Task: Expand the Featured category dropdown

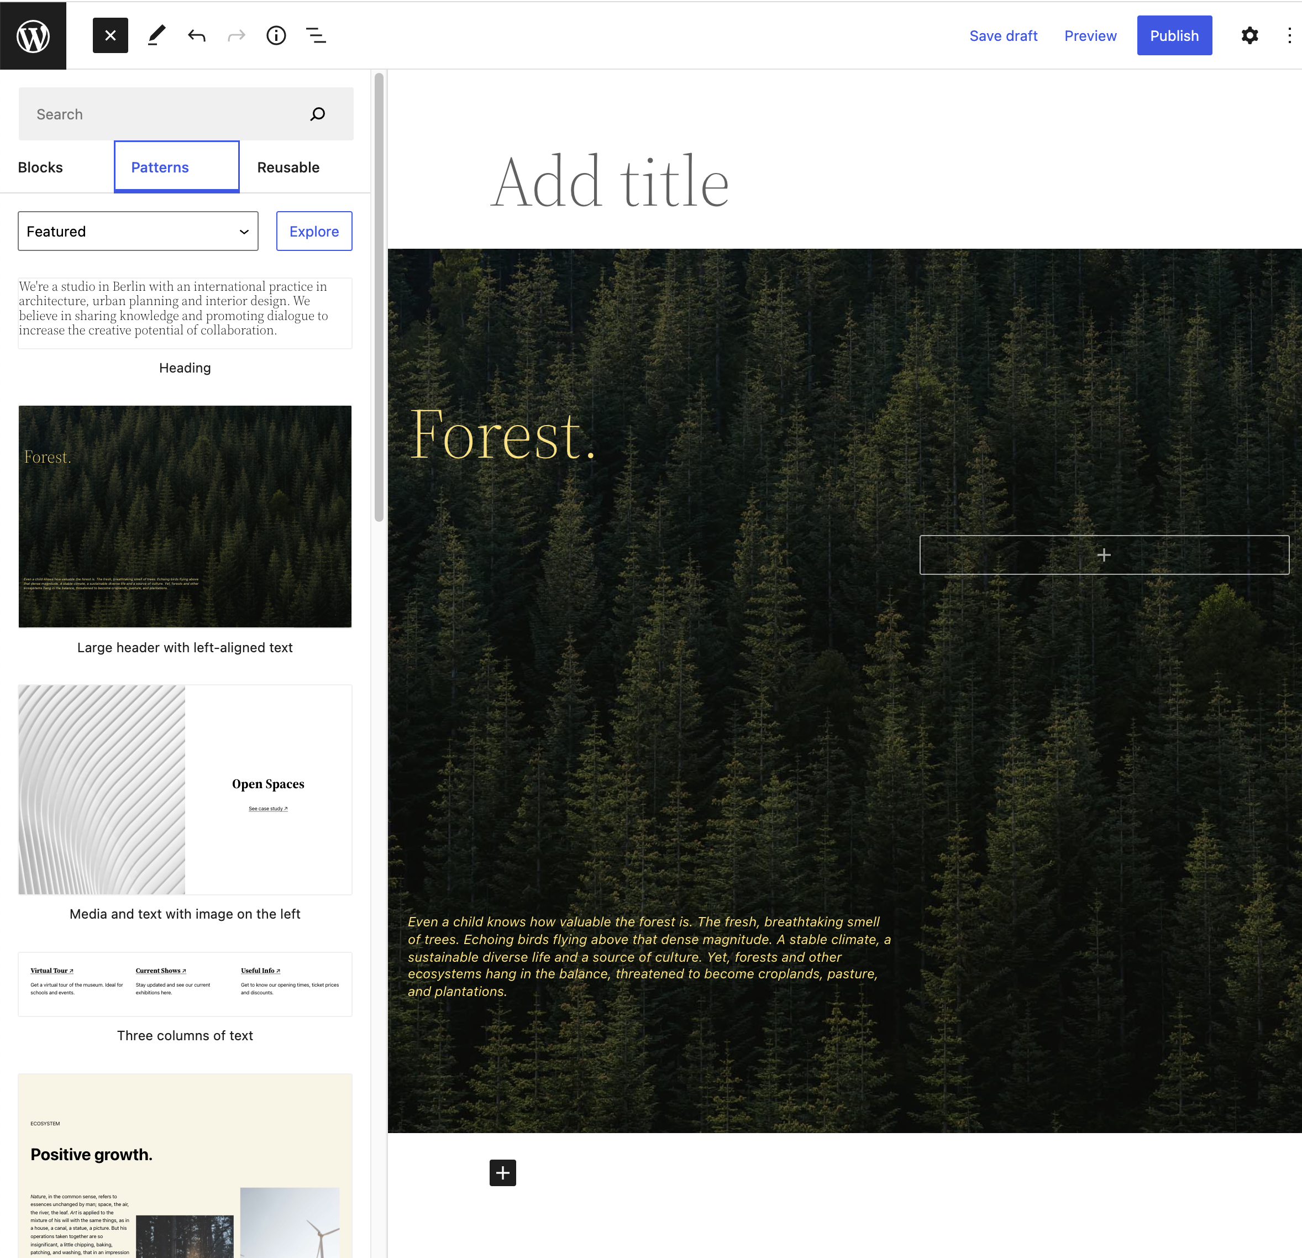Action: pyautogui.click(x=138, y=231)
